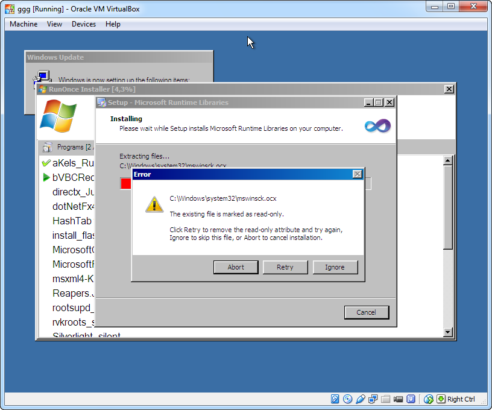Click the RunOnce list scrollbar thumb
The width and height of the screenshot is (492, 410).
[448, 207]
